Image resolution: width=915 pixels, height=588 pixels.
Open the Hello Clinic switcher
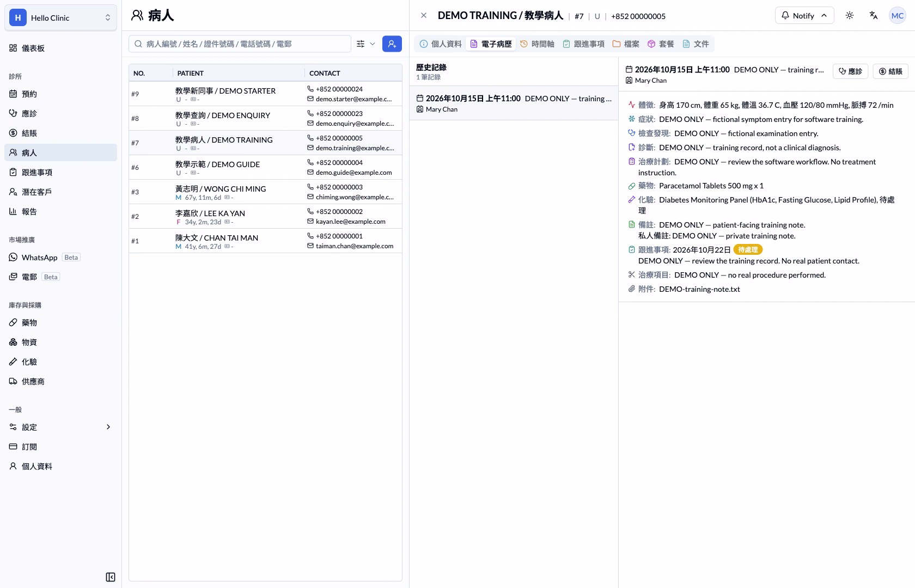61,18
